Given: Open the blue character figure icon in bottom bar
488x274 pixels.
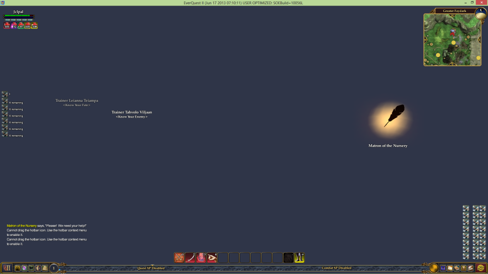Looking at the screenshot, I should click(x=443, y=268).
